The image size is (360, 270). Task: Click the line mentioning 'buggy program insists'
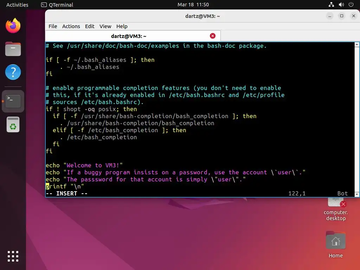click(175, 172)
